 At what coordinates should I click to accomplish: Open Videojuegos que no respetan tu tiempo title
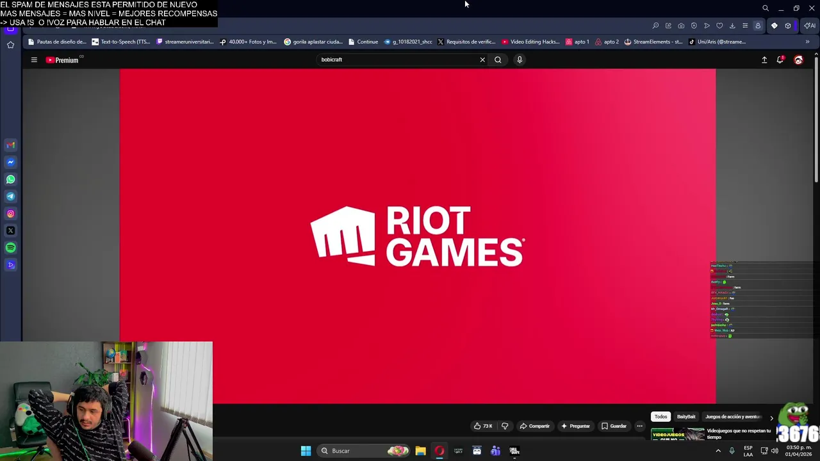point(739,434)
